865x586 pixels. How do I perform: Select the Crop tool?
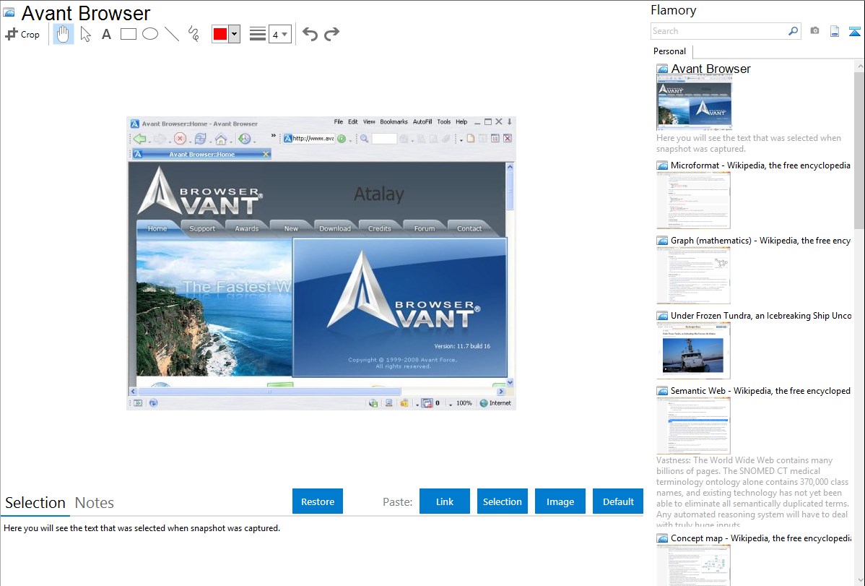pos(22,34)
